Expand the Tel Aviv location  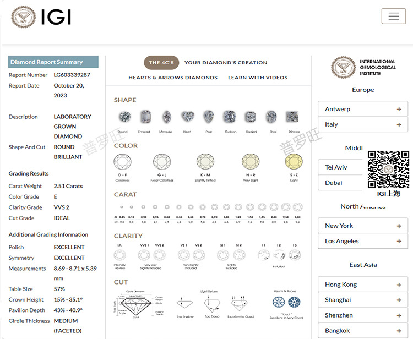(x=340, y=167)
